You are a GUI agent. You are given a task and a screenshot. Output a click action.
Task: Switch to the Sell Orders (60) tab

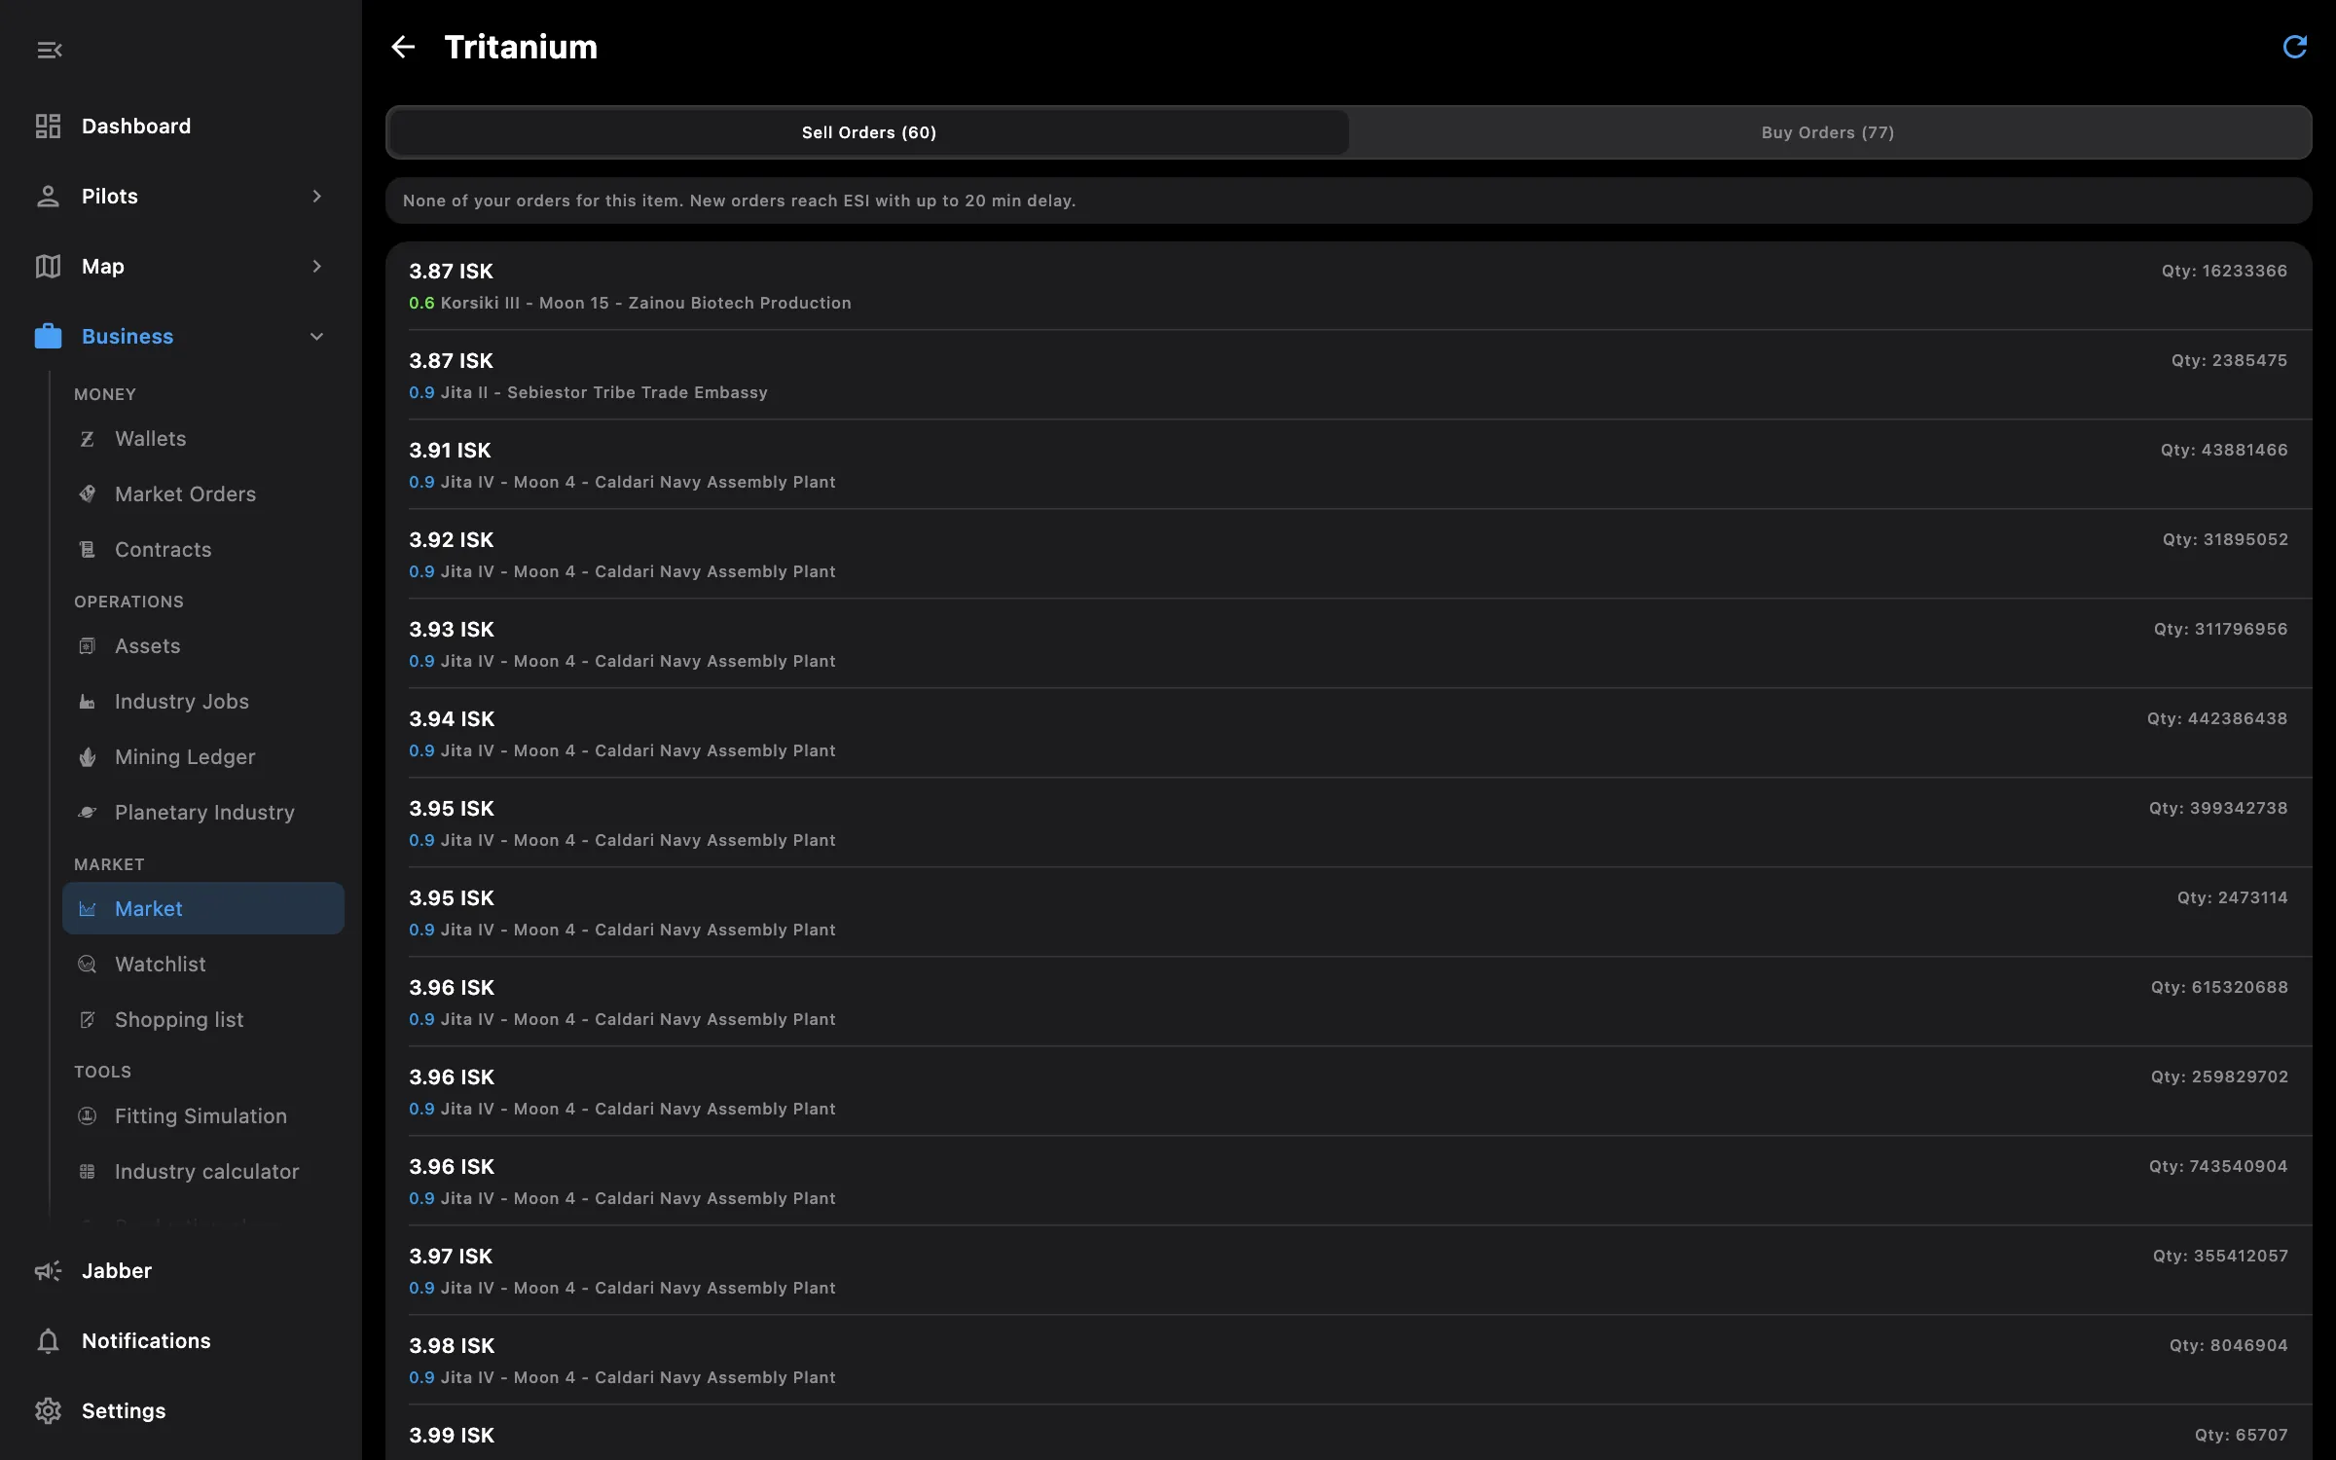[868, 132]
